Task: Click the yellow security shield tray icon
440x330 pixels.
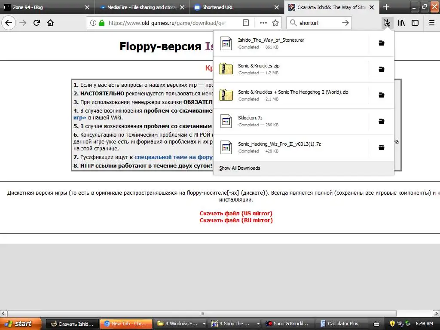Action: [x=392, y=324]
